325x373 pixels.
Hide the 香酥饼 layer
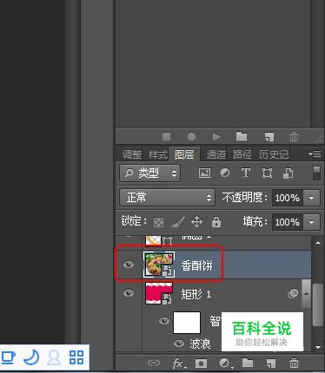click(129, 265)
